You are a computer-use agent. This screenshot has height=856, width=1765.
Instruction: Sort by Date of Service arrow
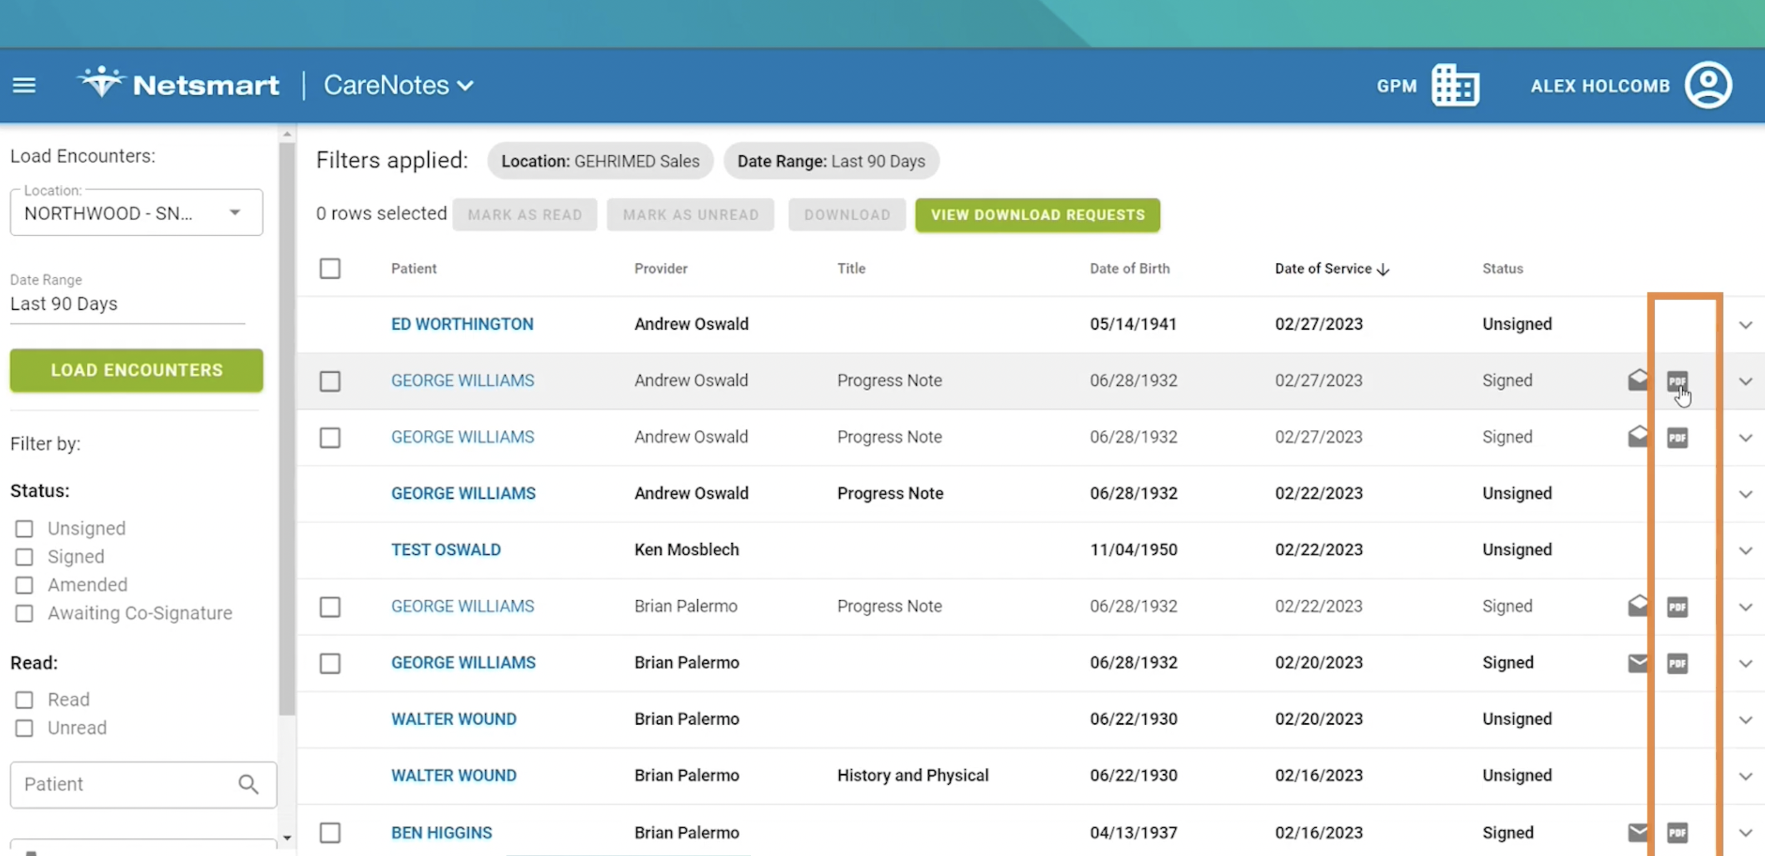1383,269
